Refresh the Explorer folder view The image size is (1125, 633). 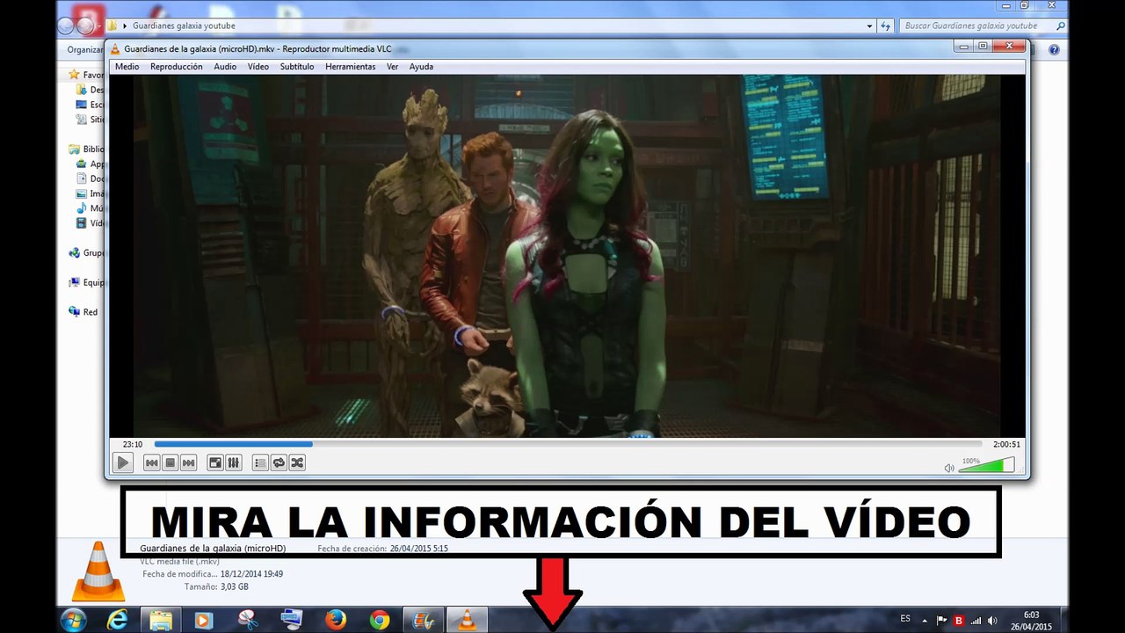coord(886,26)
